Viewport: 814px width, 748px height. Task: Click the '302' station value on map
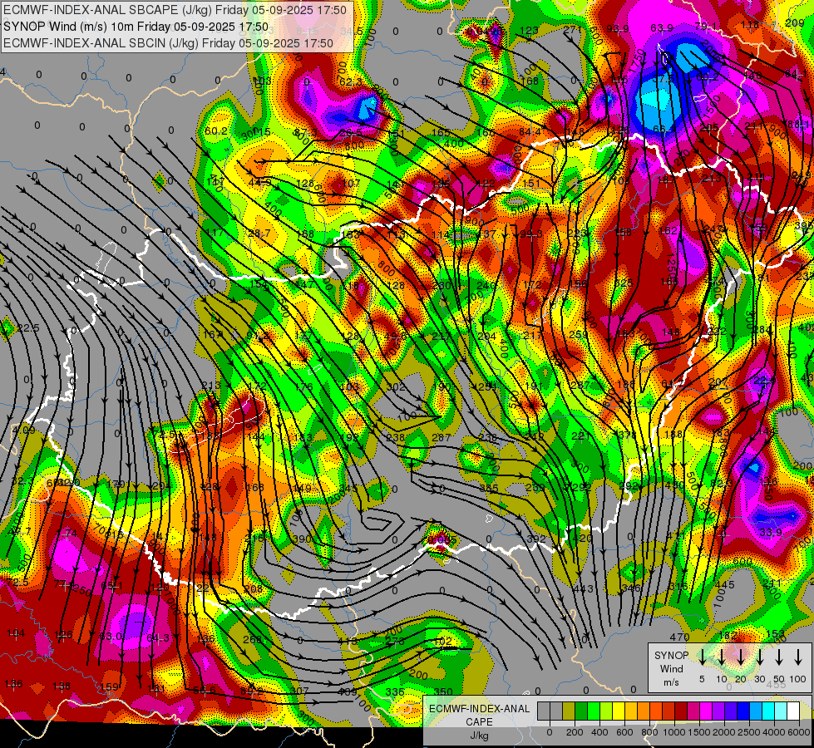pos(396,386)
